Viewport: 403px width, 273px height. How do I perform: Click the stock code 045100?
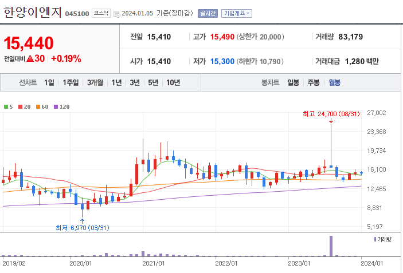pos(77,14)
